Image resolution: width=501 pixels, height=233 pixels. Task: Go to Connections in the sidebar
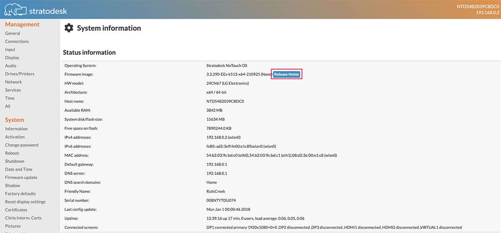[x=17, y=41]
